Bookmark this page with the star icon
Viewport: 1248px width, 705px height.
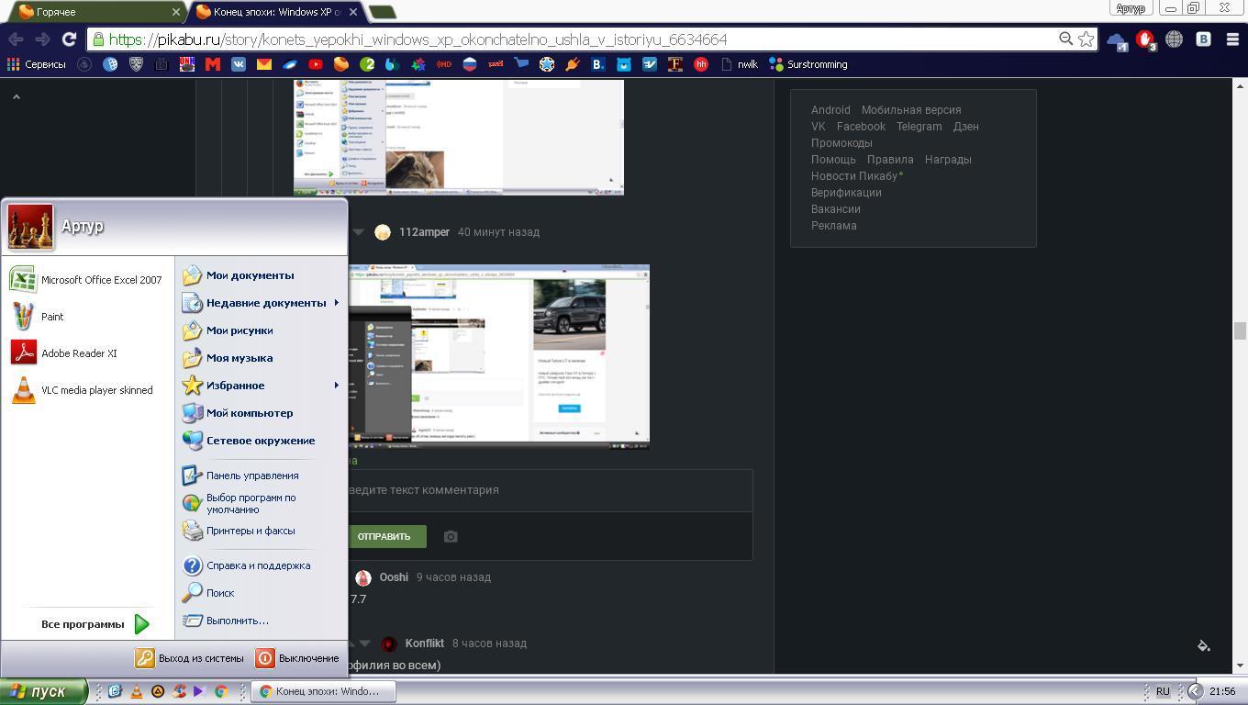tap(1086, 39)
